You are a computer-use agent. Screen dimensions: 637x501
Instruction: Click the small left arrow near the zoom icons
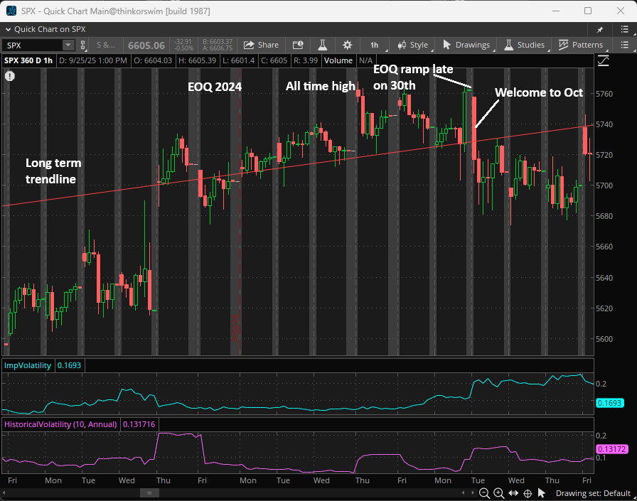pyautogui.click(x=463, y=493)
